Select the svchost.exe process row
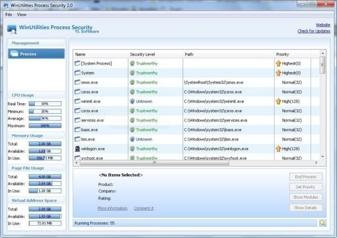337x238 pixels. pyautogui.click(x=196, y=158)
